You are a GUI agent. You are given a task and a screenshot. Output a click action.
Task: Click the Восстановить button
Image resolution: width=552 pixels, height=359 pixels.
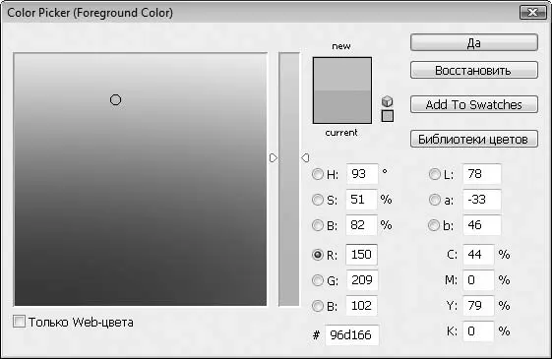point(474,70)
